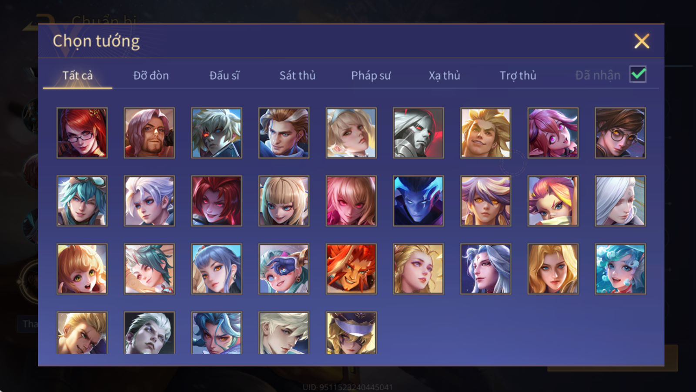This screenshot has height=392, width=696.
Task: Select the Tất cả tab
Action: (x=77, y=75)
